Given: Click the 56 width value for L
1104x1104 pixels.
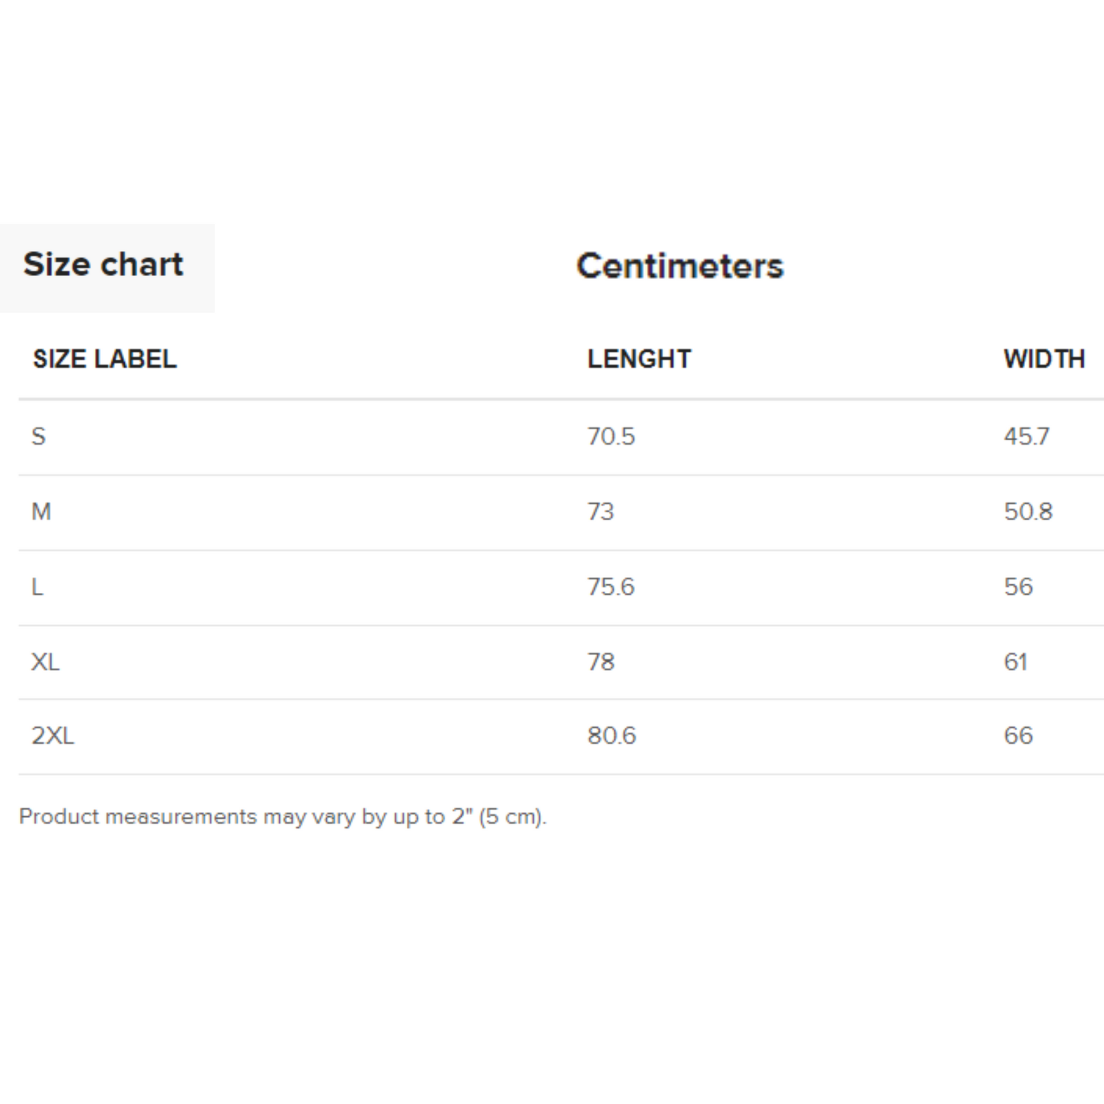Looking at the screenshot, I should [x=1018, y=587].
